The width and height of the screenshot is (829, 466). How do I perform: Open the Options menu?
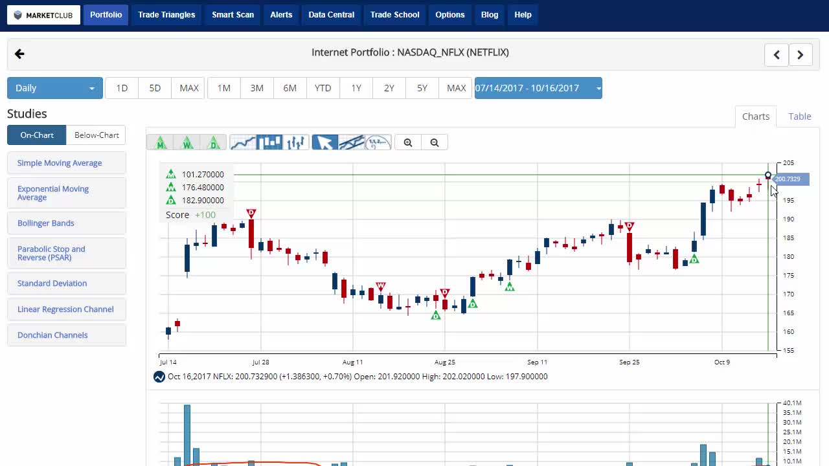[x=450, y=15]
